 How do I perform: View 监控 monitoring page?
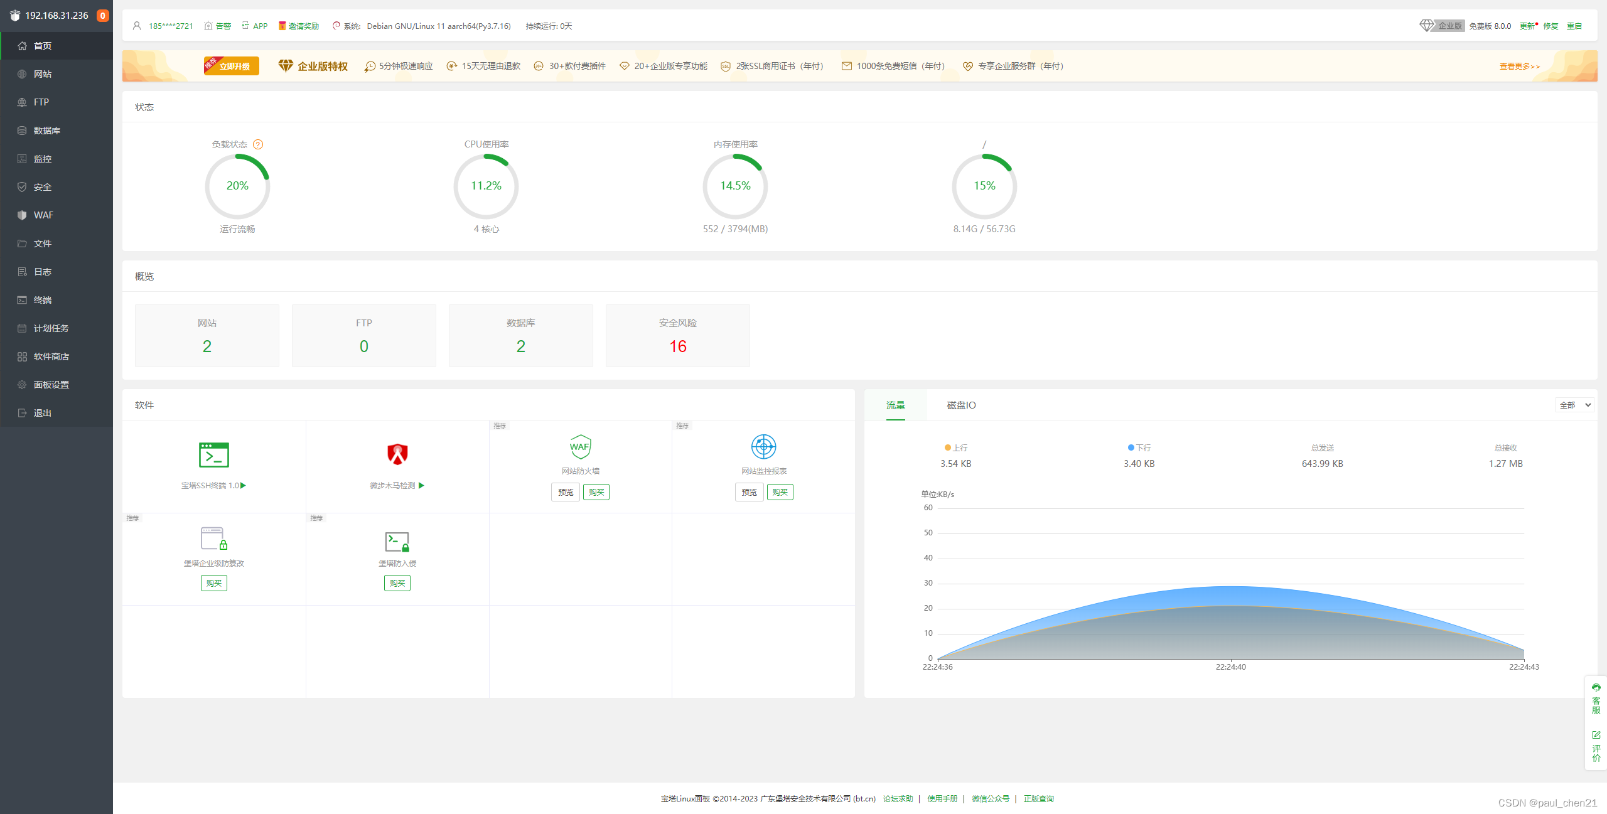click(x=43, y=158)
